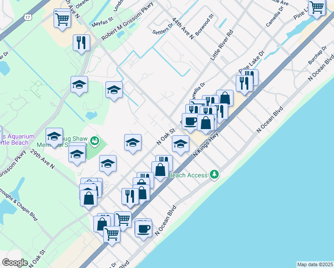The height and width of the screenshot is (268, 334).
Task: Click the N Oak St label near the Google logo
Action: click(37, 259)
